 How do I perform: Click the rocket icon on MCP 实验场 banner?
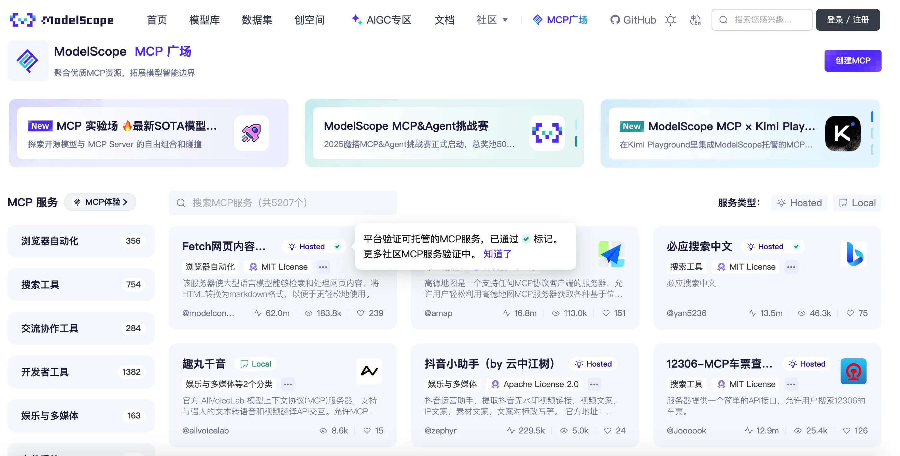(251, 133)
